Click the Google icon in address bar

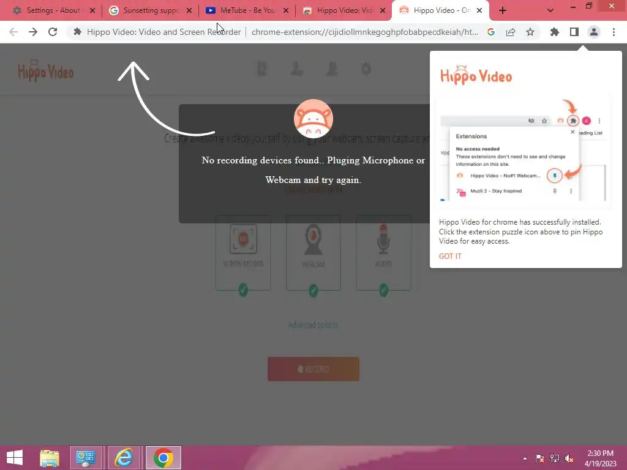point(491,32)
